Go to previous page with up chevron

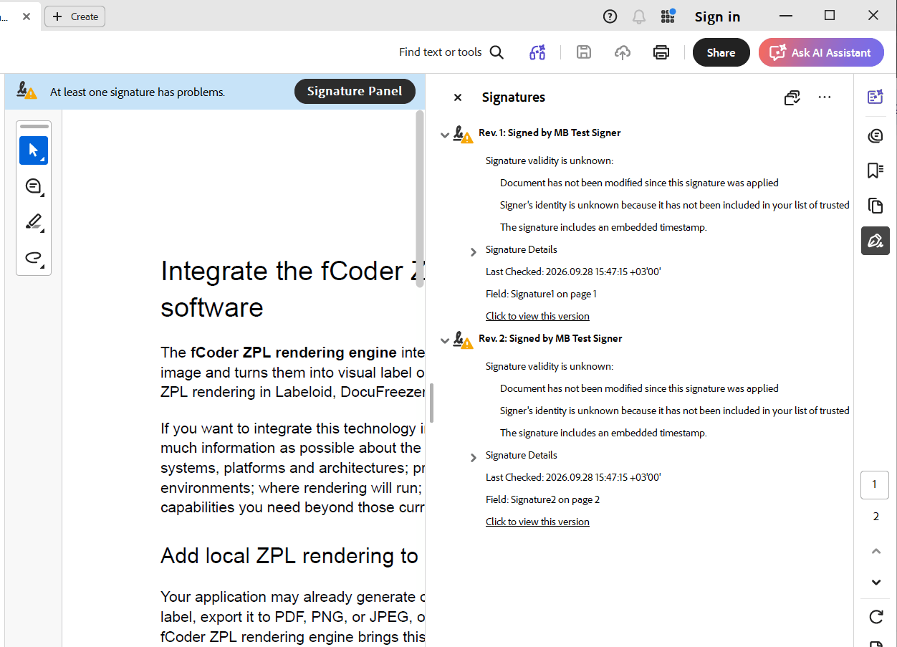point(876,551)
